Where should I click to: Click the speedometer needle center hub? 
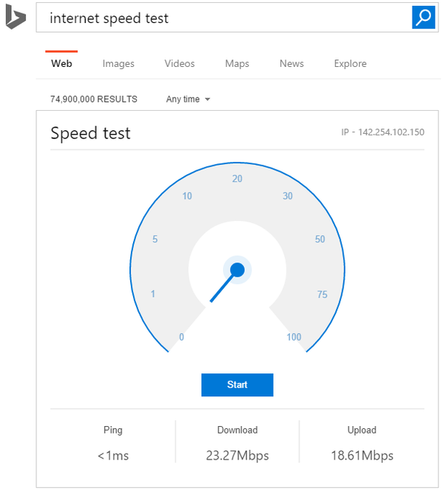(237, 269)
